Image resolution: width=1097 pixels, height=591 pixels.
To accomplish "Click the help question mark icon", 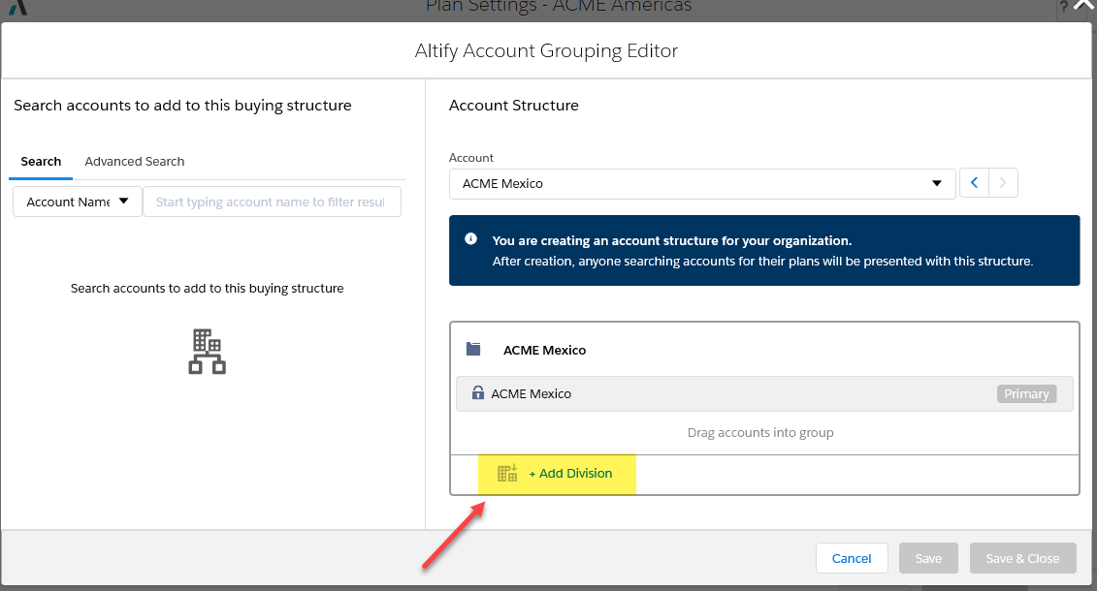I will 1063,7.
